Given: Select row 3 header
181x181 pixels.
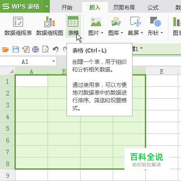Looking at the screenshot, I should [x=7, y=105].
